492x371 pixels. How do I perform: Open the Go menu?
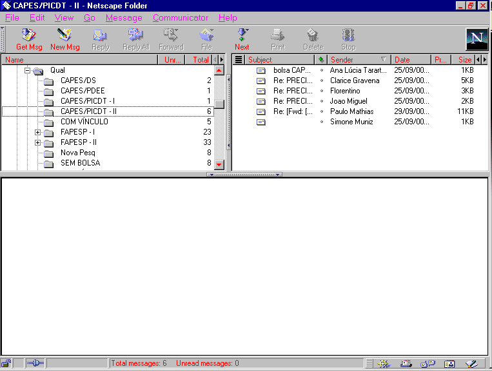tap(90, 18)
